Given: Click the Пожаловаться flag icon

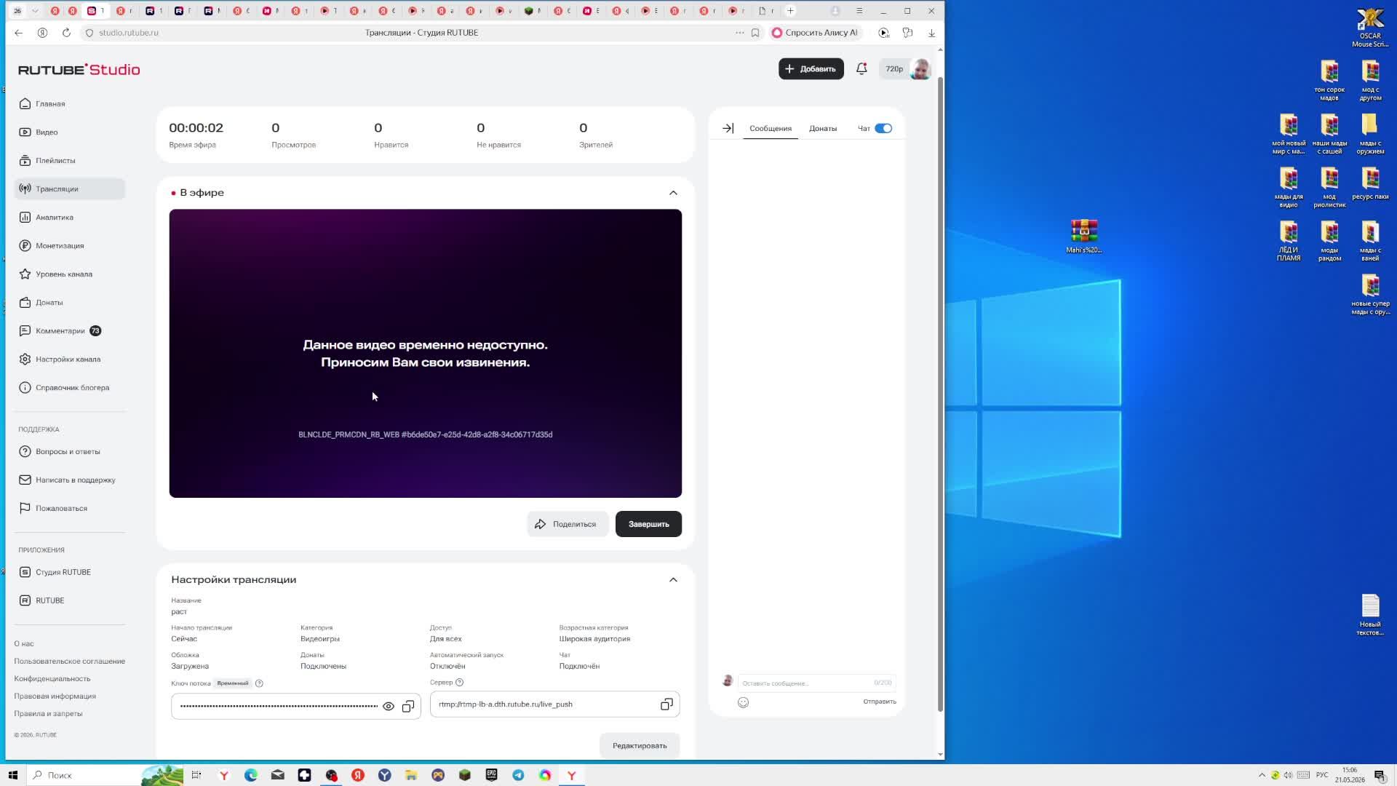Looking at the screenshot, I should [x=25, y=509].
